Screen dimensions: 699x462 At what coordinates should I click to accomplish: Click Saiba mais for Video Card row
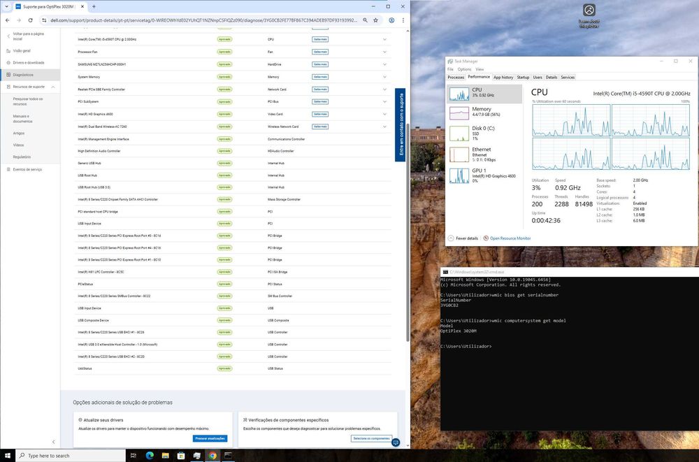(x=320, y=114)
